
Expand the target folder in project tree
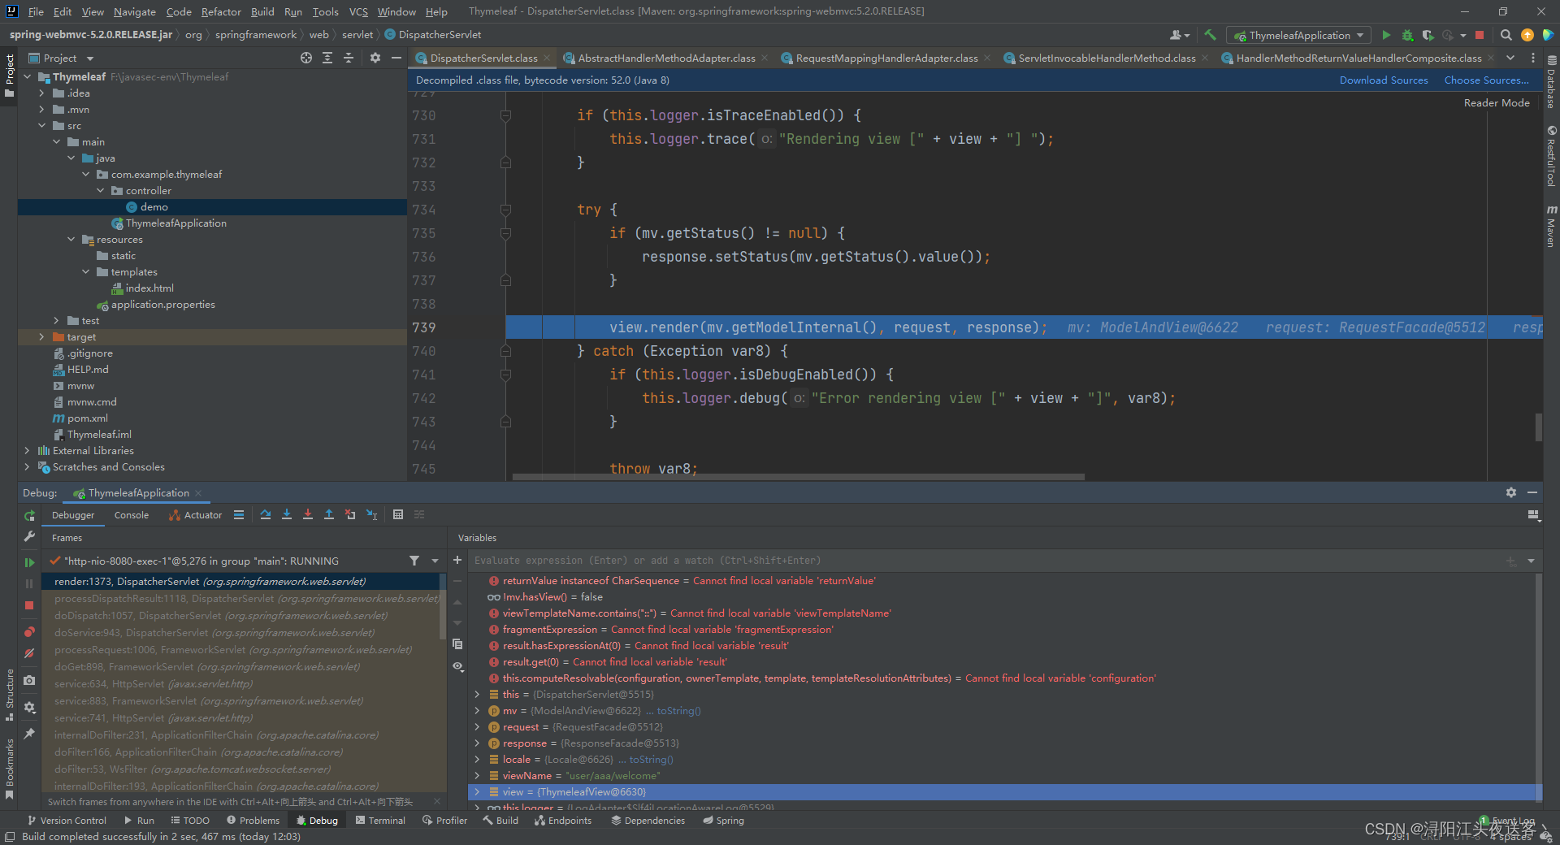[x=41, y=337]
